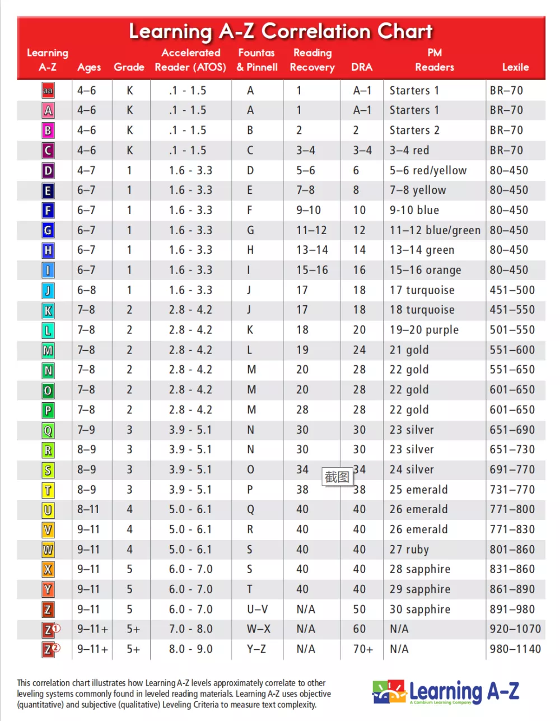The width and height of the screenshot is (560, 721).
Task: Click the correlation chart footnote paragraph
Action: click(174, 694)
